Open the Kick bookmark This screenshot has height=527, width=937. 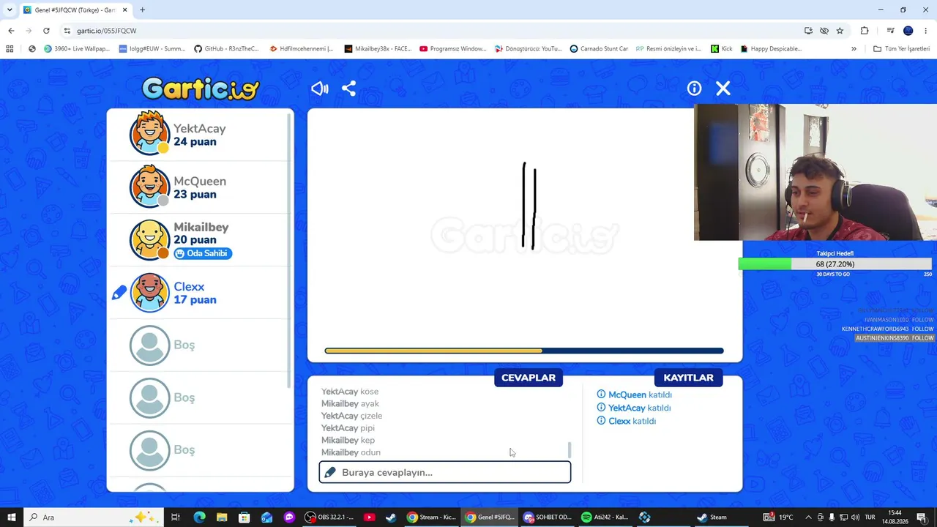721,49
